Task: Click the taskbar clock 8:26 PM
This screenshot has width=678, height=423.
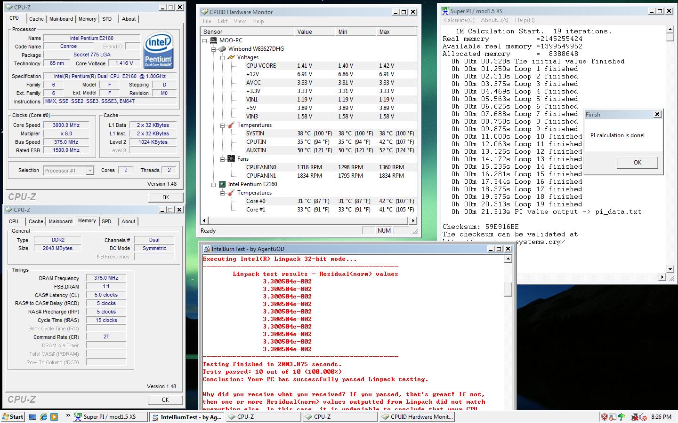Action: pyautogui.click(x=661, y=417)
